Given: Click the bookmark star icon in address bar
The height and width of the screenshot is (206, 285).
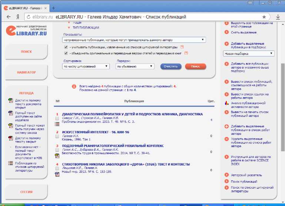Looking at the screenshot, I should [x=264, y=17].
